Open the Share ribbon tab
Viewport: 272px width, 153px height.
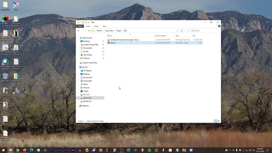(96, 26)
